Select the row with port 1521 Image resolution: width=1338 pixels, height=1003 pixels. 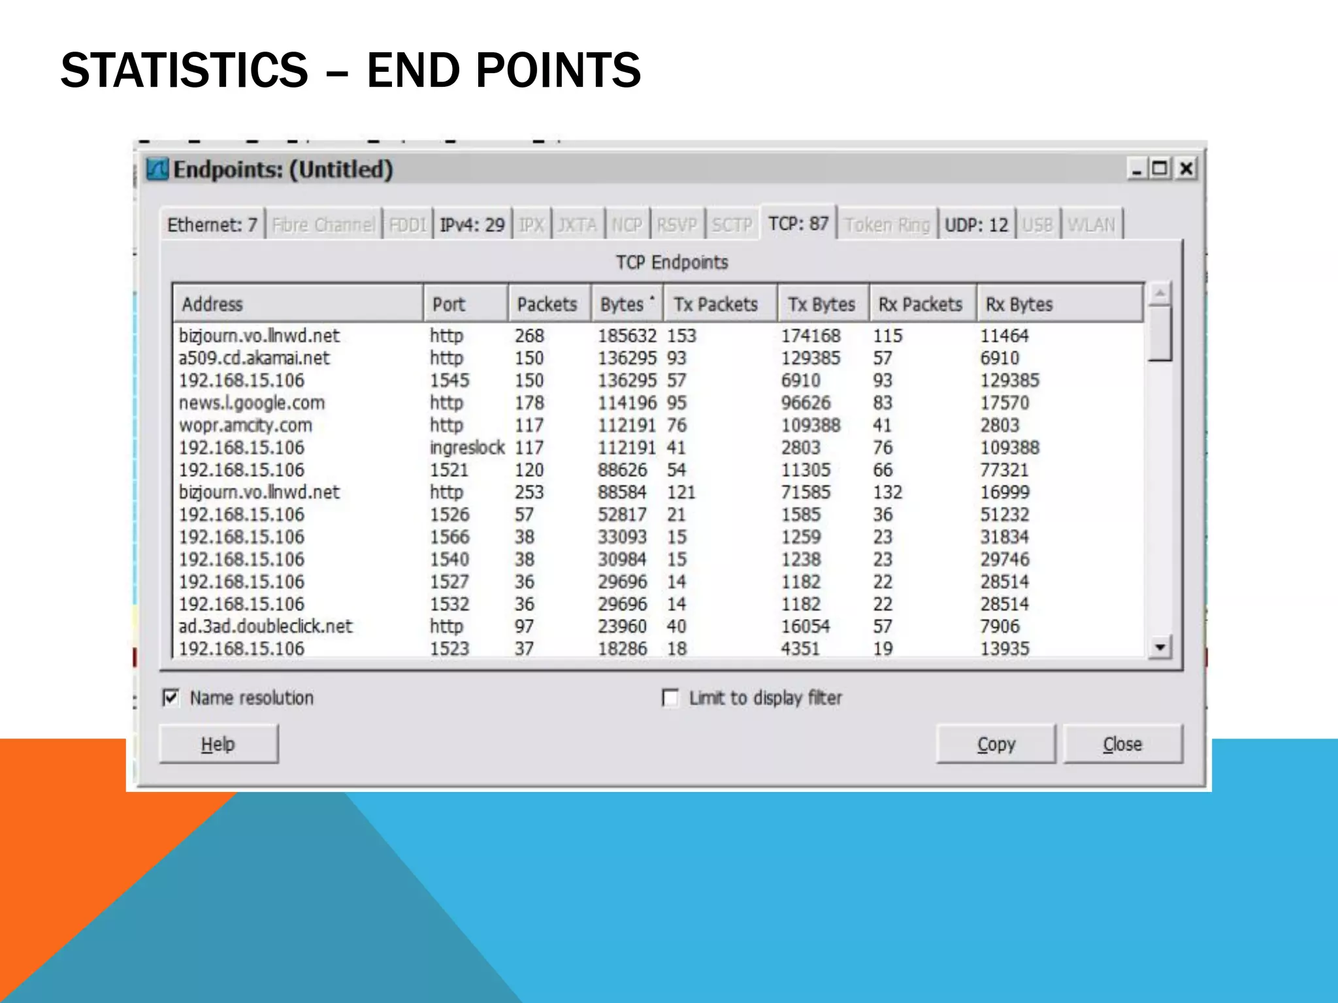659,470
